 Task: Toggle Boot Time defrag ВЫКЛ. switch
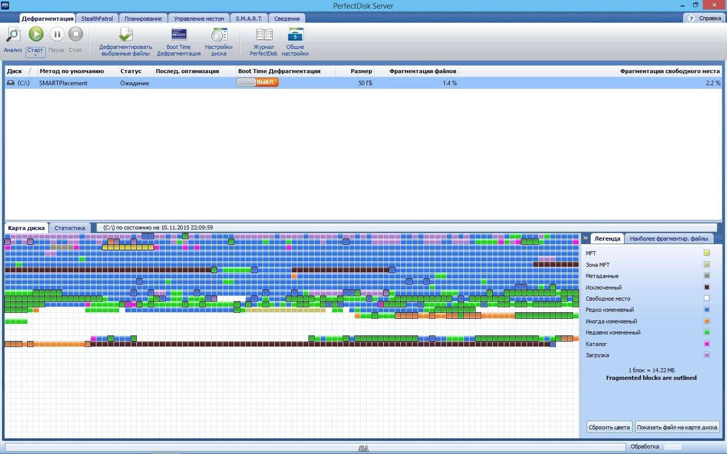point(257,82)
